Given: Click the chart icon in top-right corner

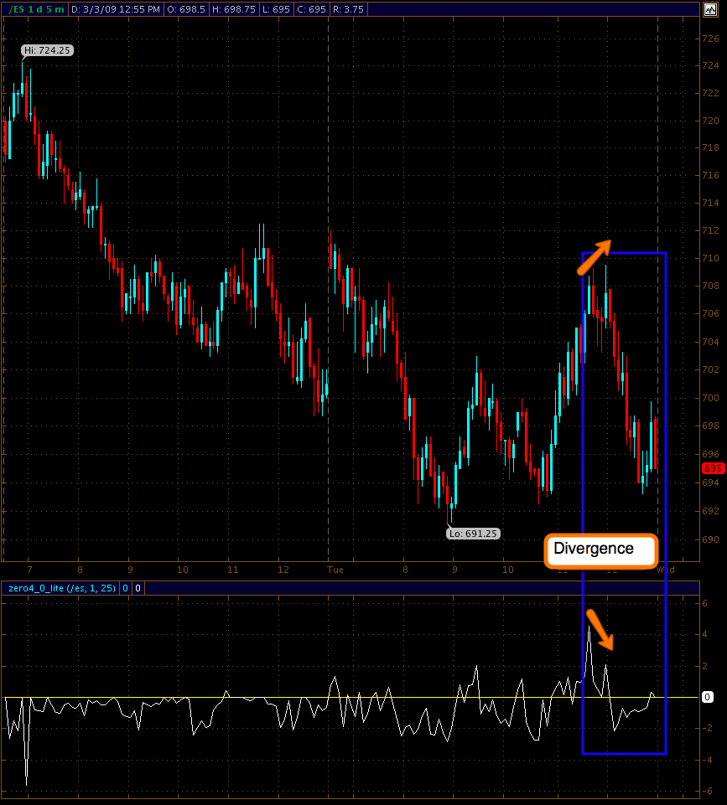Looking at the screenshot, I should pyautogui.click(x=709, y=8).
